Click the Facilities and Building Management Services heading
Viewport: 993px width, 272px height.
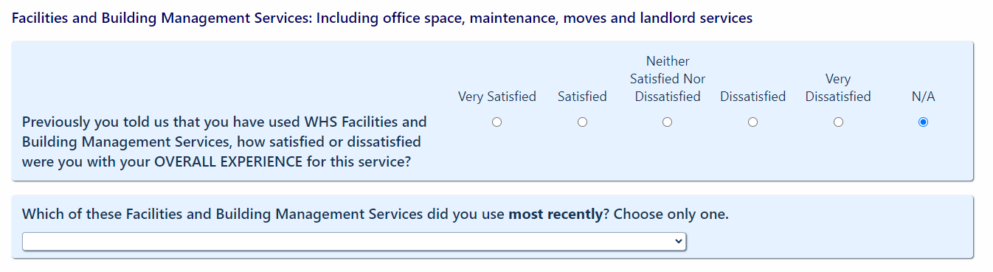(x=382, y=18)
